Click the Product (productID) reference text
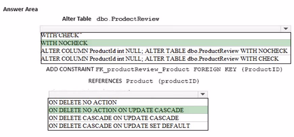The image size is (294, 137). [163, 81]
